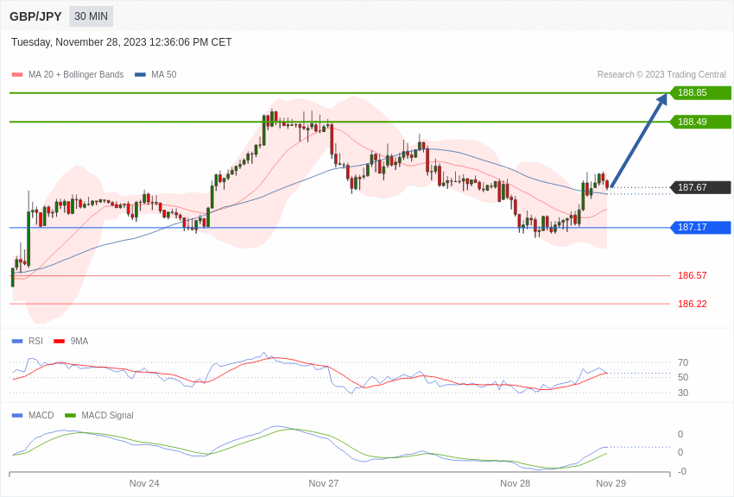
Task: Click the Nov 27 date axis label
Action: pos(324,483)
